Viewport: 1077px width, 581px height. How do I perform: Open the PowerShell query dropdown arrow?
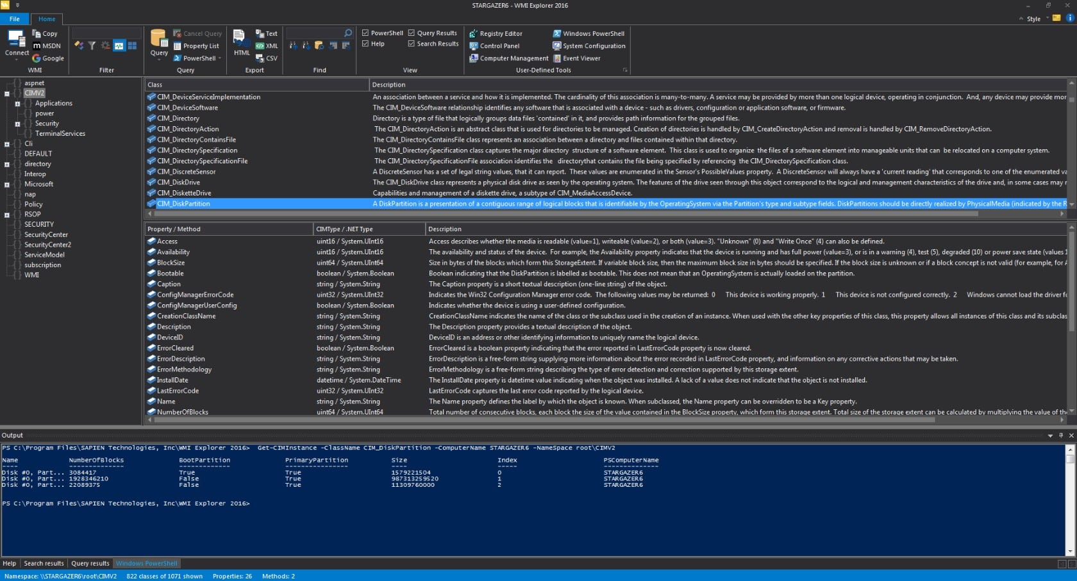(x=220, y=58)
